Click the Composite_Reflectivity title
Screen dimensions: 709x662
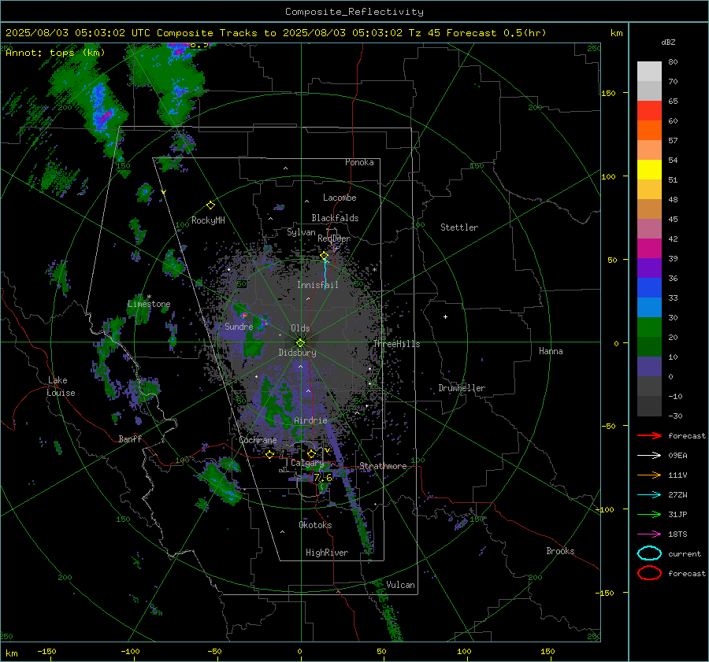pos(354,12)
